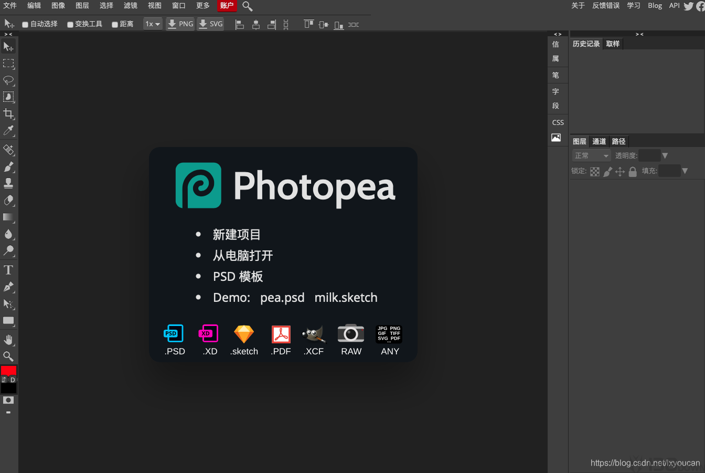Pick the Lasso selection tool
Screen dimensions: 705x473
pos(8,80)
